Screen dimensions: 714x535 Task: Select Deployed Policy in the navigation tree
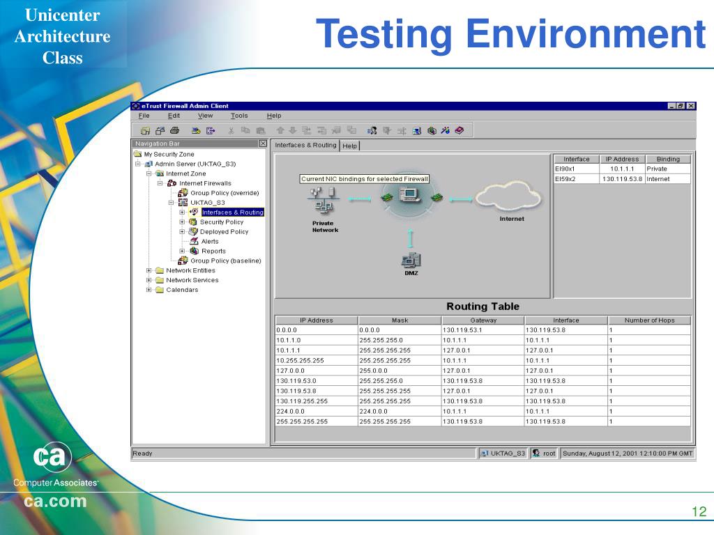224,231
